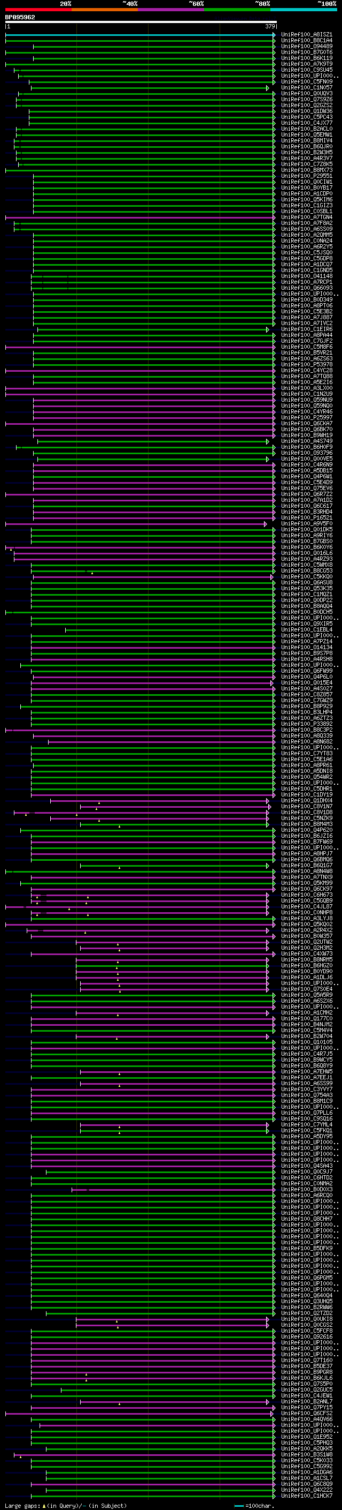Select the UniRef100_C1N057 label

click(307, 88)
